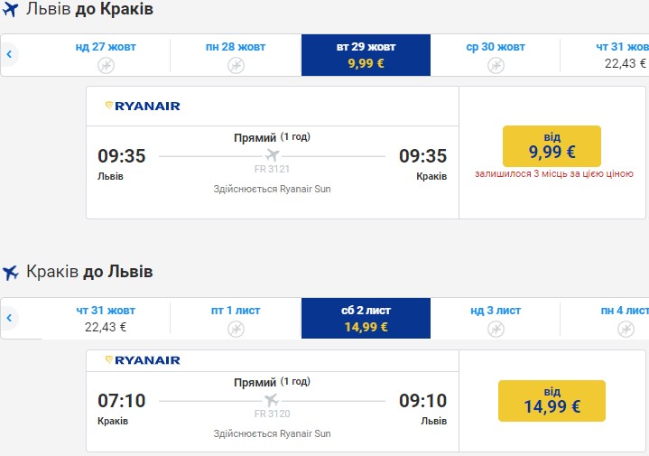This screenshot has height=456, width=649.
Task: Click the Ryanair logo on return flight card
Action: 143,360
